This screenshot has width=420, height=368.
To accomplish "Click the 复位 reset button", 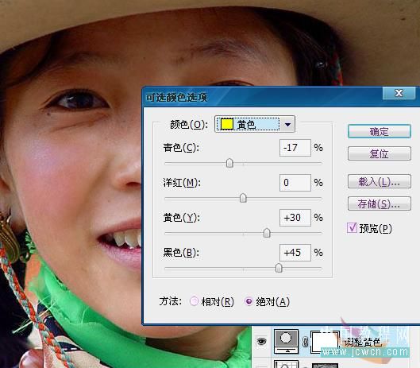I will (379, 153).
